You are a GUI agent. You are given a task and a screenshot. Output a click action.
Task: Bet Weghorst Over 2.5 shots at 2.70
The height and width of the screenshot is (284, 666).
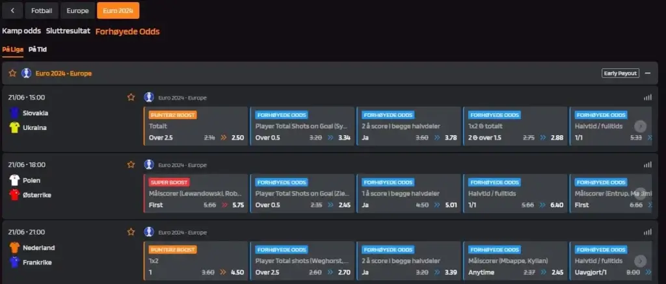302,261
